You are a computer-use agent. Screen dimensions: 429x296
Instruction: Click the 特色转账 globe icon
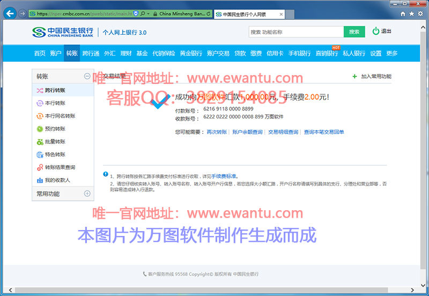click(40, 154)
